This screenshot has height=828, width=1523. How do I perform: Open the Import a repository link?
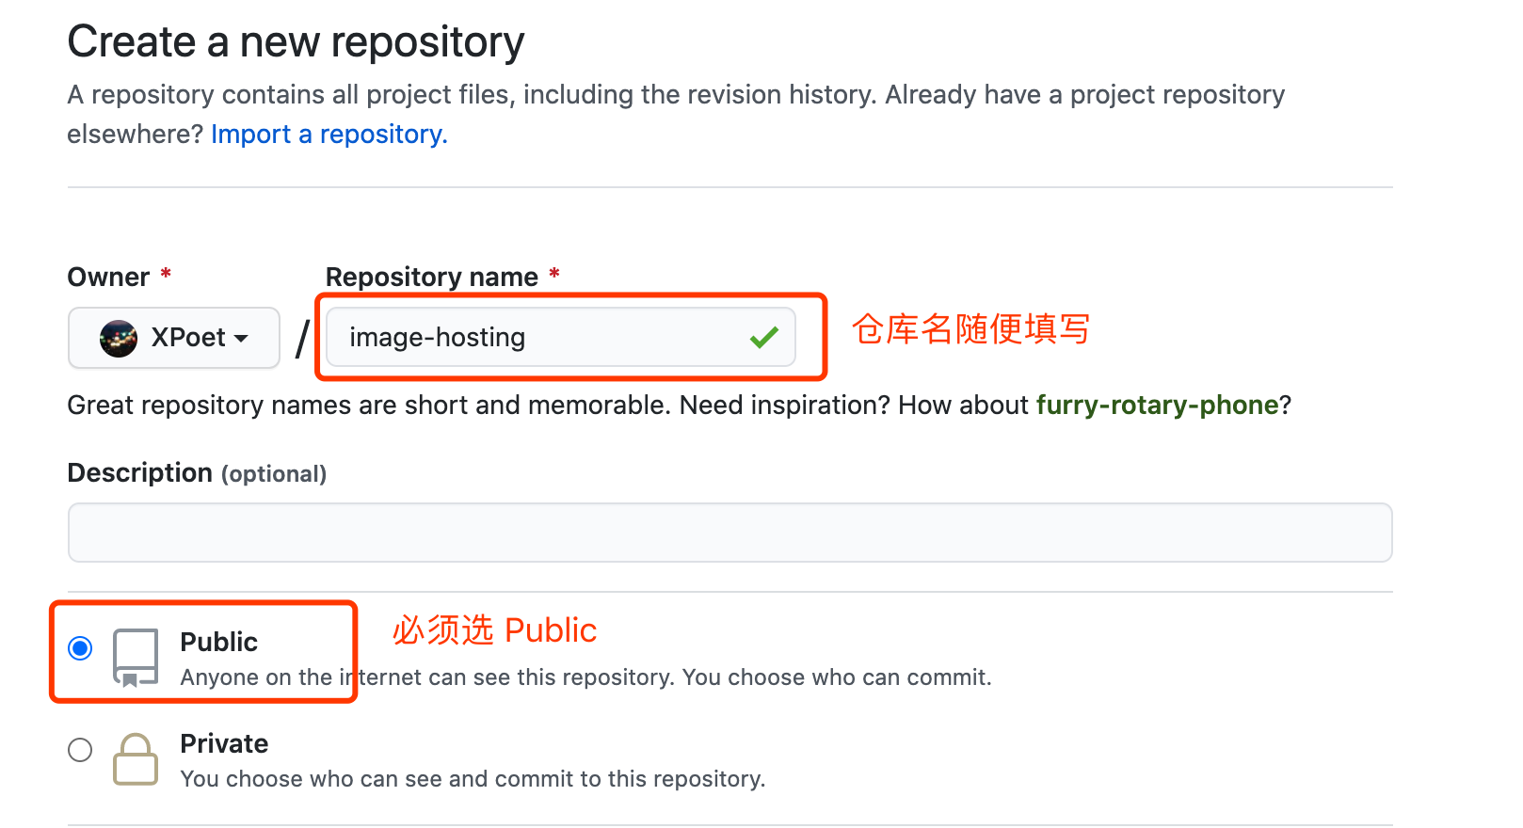pos(329,135)
